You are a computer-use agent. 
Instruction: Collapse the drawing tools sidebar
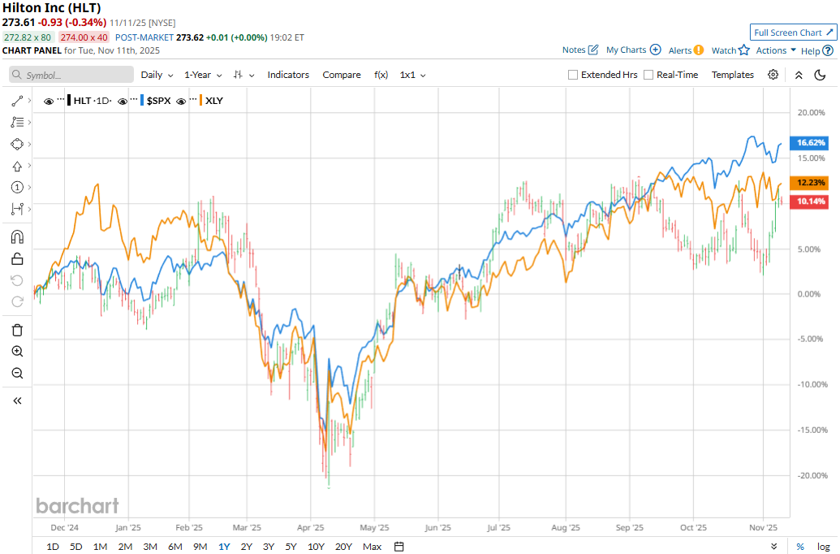[17, 400]
